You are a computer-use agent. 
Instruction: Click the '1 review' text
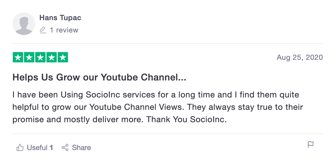click(64, 30)
